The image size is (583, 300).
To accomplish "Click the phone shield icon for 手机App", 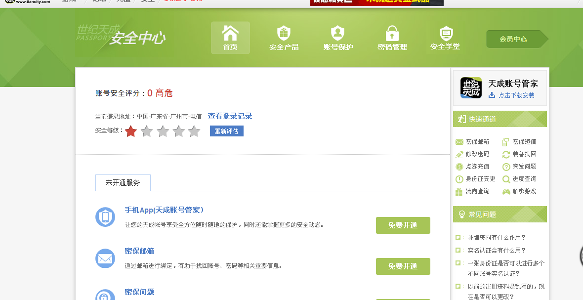I will [x=105, y=217].
